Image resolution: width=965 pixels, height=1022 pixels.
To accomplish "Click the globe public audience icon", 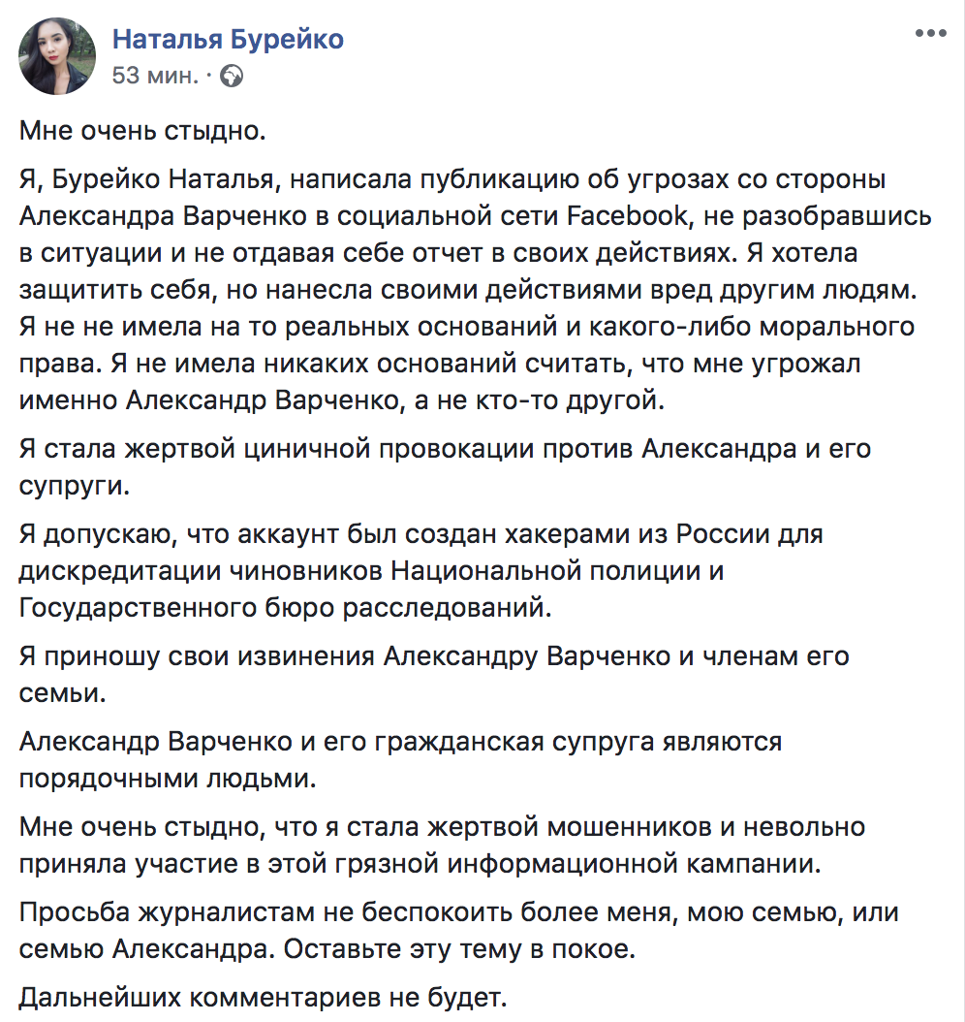I will tap(231, 75).
